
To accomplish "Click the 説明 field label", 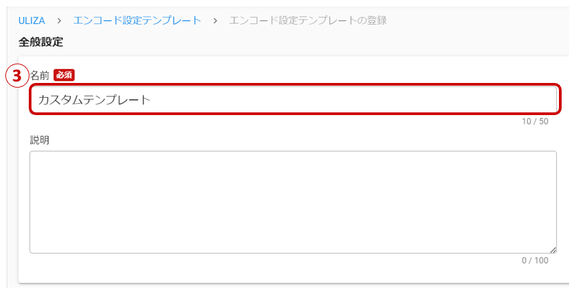I will [x=39, y=140].
